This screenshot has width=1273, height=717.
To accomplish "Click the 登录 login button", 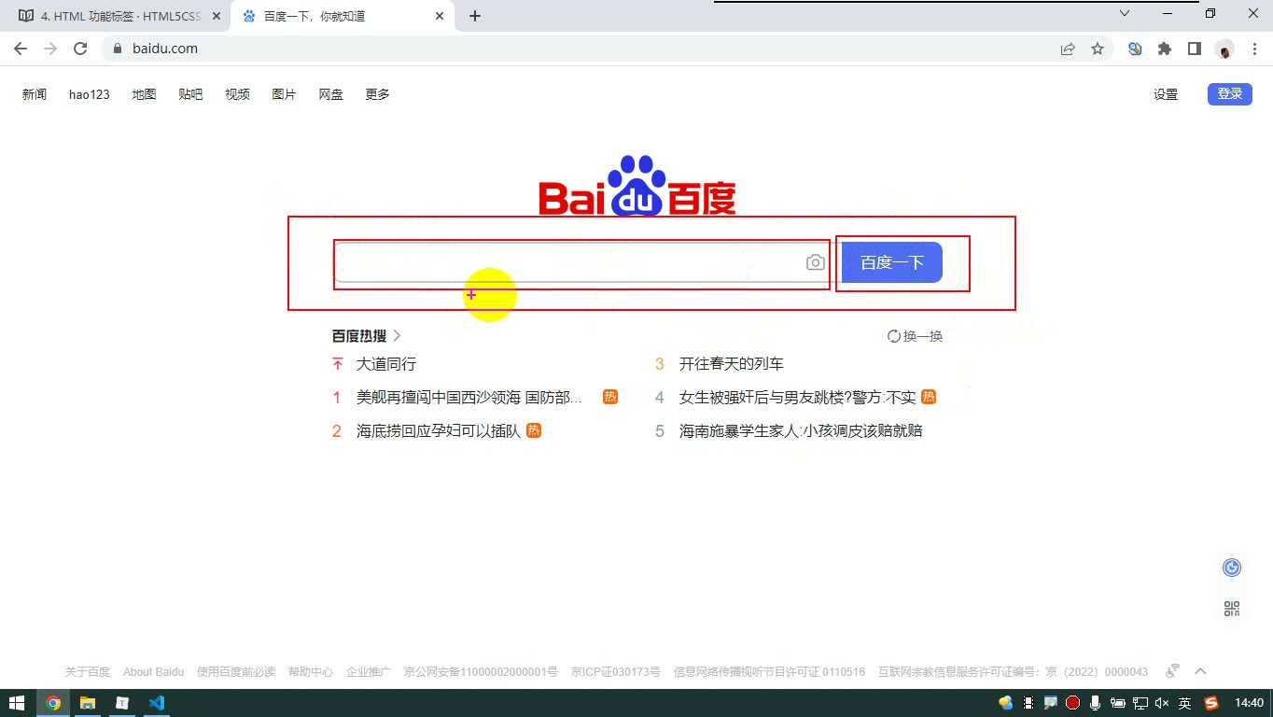I will [1230, 93].
